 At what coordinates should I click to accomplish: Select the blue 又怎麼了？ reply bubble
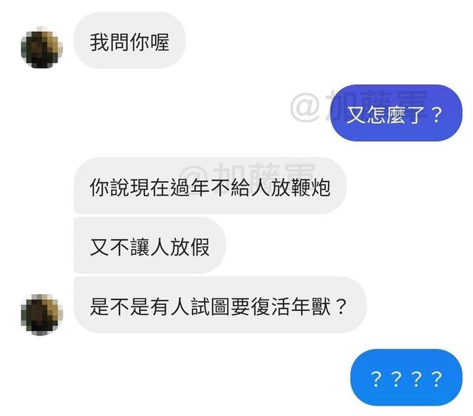(396, 113)
